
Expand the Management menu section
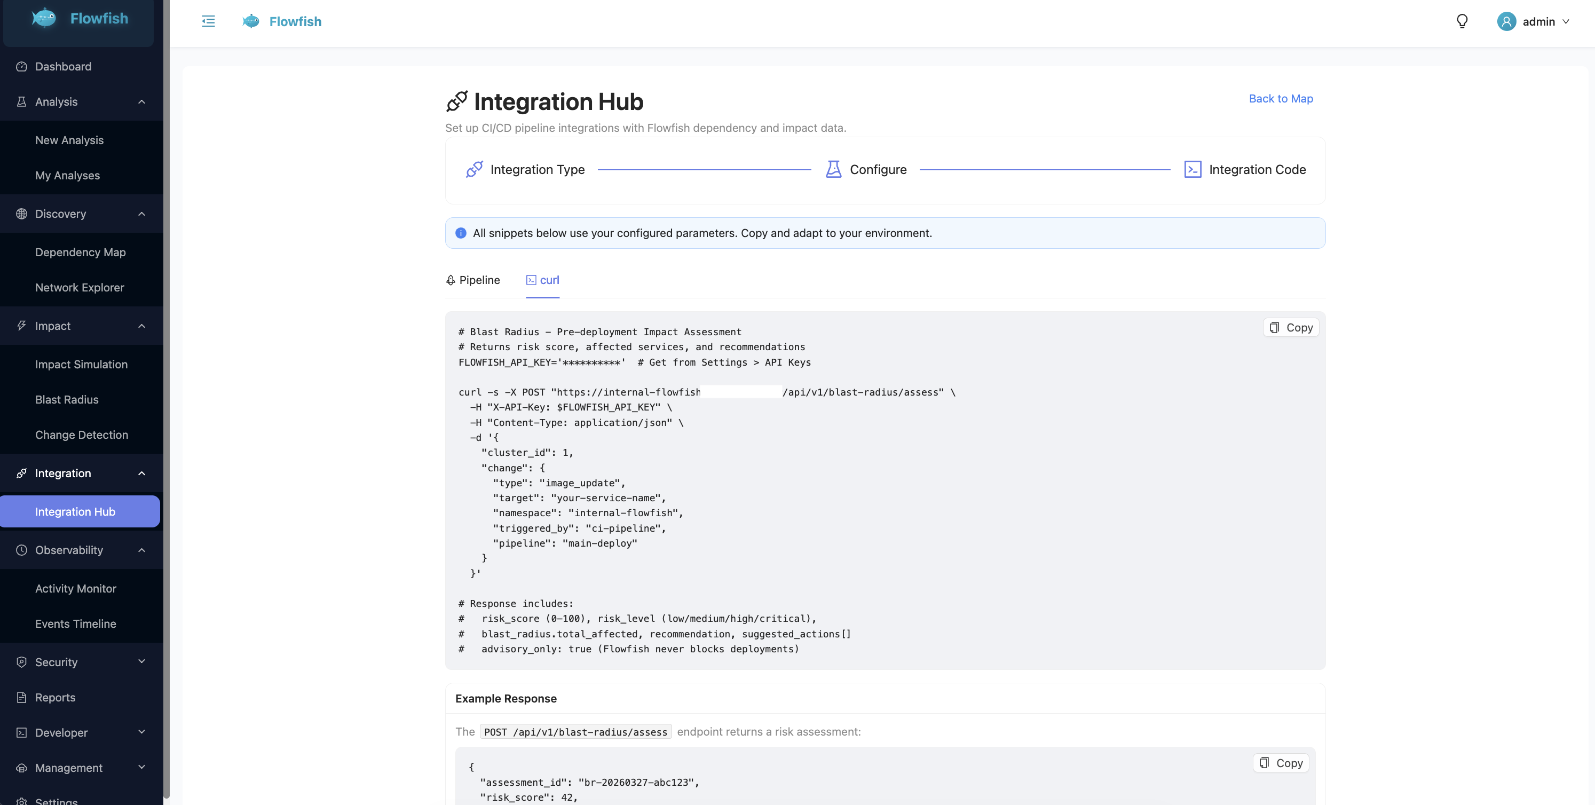click(x=142, y=767)
